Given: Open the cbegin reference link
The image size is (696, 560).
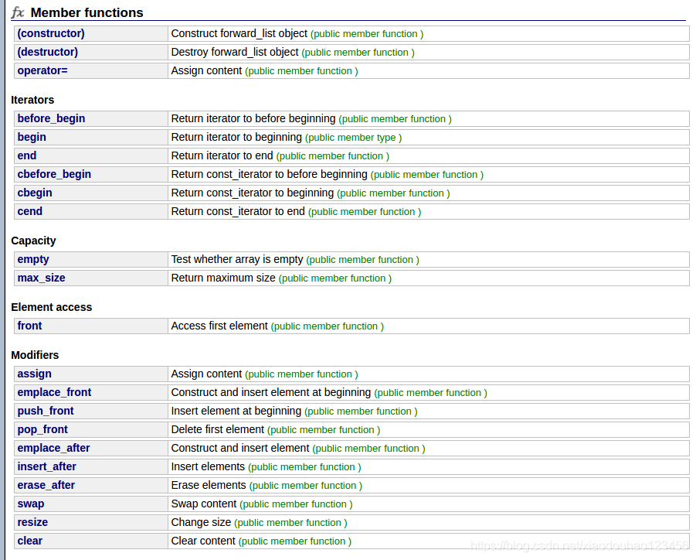Looking at the screenshot, I should point(35,193).
